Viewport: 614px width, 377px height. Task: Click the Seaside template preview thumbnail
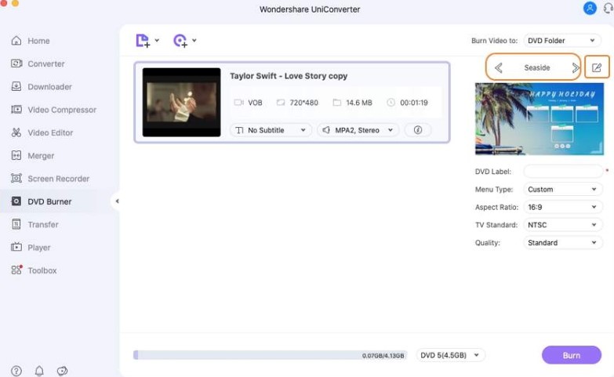pos(540,119)
